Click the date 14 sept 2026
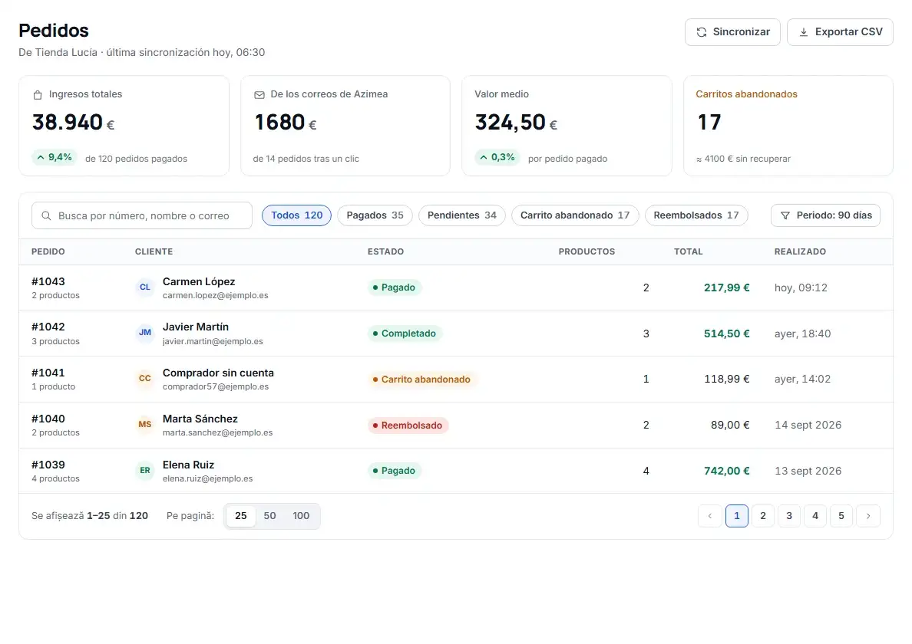The image size is (912, 644). pos(808,425)
